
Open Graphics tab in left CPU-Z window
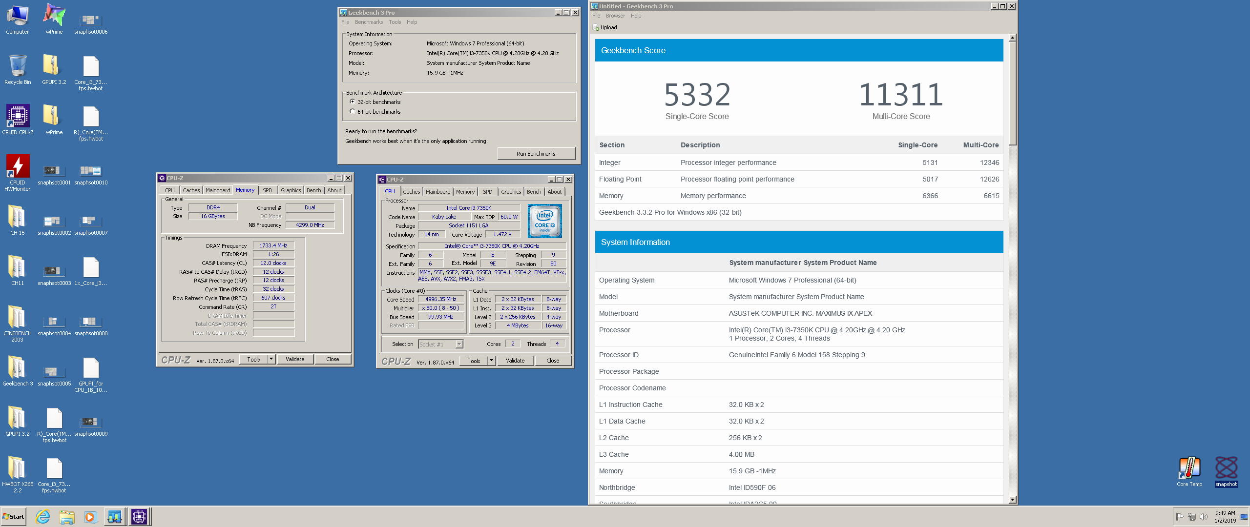pyautogui.click(x=291, y=191)
